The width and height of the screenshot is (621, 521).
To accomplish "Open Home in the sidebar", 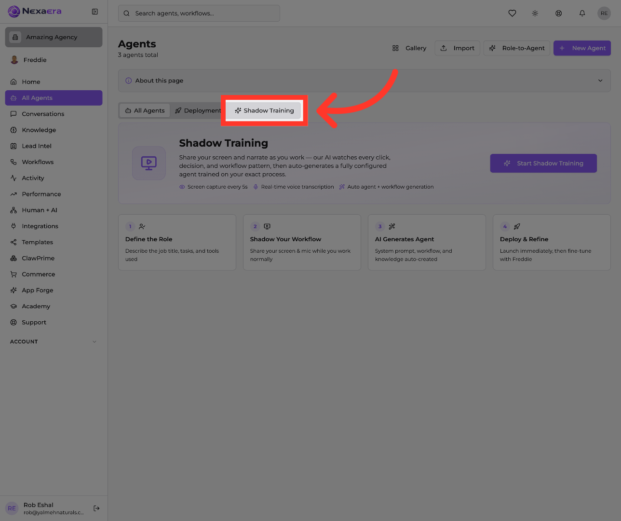I will (54, 82).
